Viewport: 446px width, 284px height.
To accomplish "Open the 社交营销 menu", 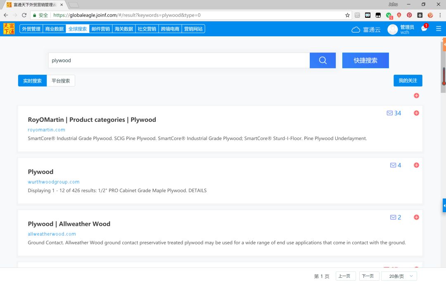I will pos(147,29).
